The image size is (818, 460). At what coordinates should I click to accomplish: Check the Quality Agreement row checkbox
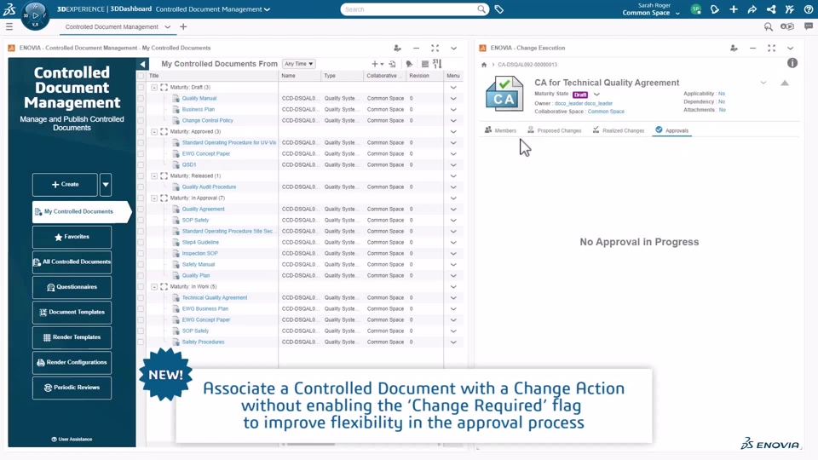point(141,210)
